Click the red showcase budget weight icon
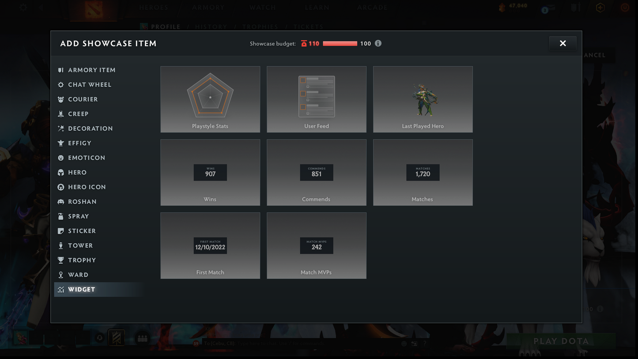 304,43
